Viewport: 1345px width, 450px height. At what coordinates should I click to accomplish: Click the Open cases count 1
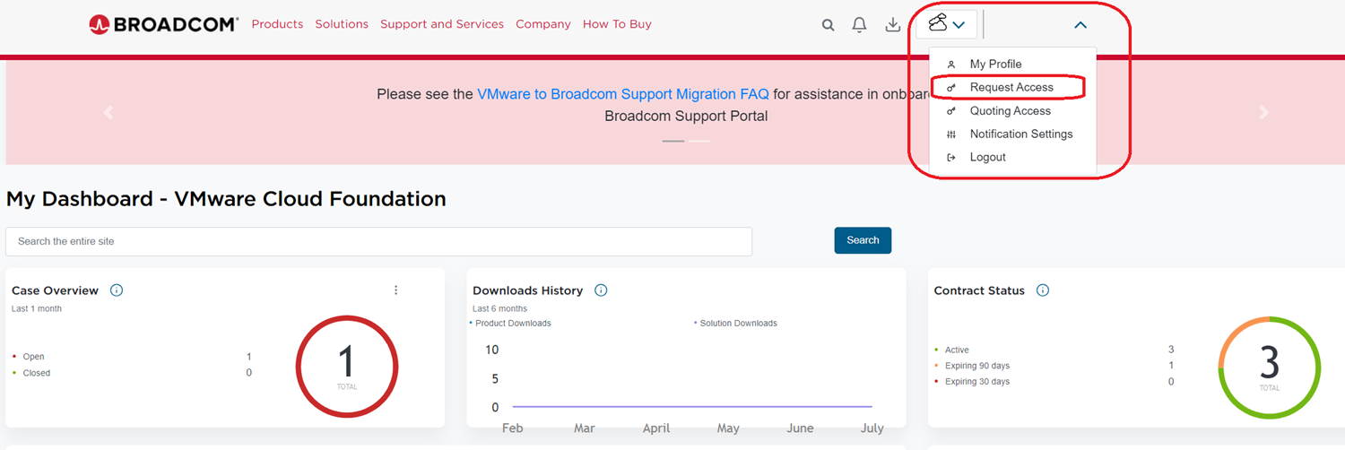(249, 357)
